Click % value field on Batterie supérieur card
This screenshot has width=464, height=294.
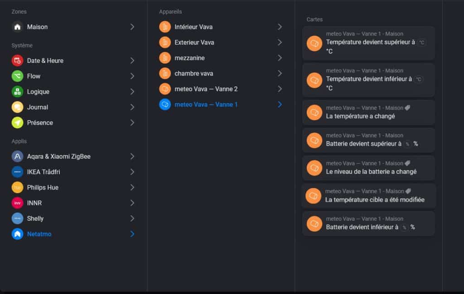(x=407, y=144)
